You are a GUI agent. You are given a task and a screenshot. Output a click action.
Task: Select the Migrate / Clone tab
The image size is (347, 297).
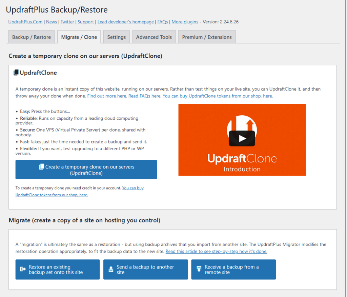[x=79, y=37]
